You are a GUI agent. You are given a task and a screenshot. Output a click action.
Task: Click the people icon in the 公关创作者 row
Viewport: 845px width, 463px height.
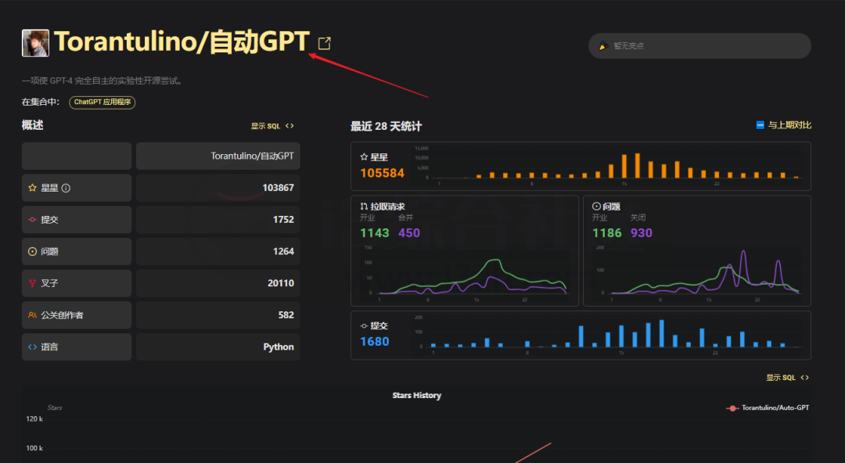pyautogui.click(x=32, y=314)
